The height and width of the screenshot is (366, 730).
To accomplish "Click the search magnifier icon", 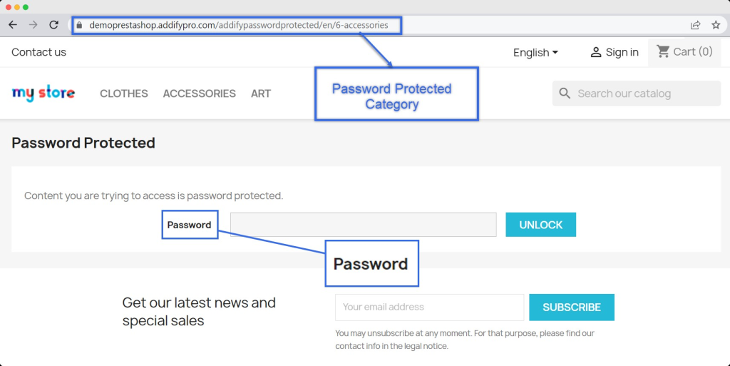I will pos(565,93).
